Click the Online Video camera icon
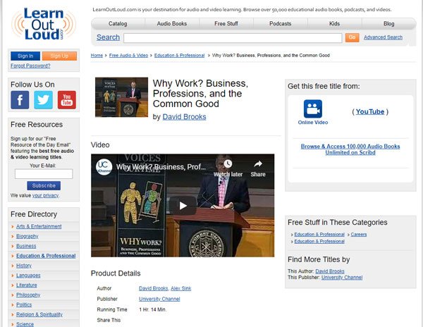 312,109
